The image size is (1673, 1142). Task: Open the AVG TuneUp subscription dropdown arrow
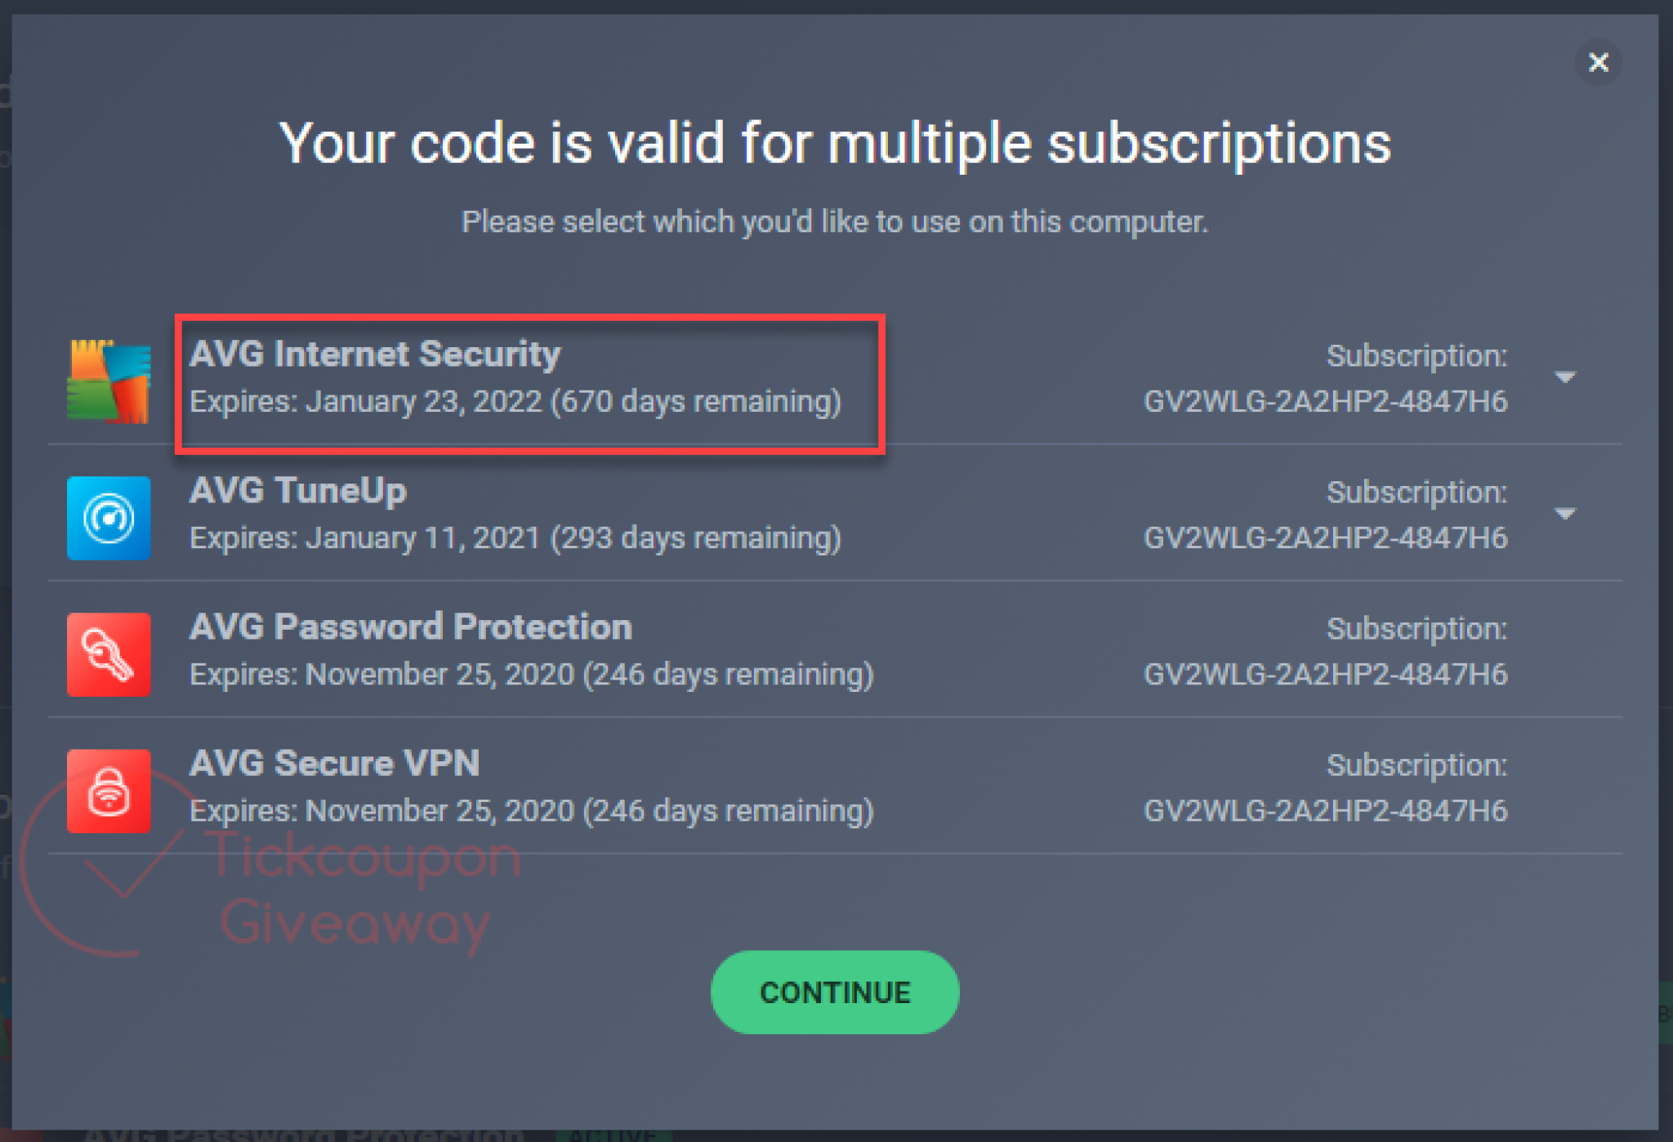(1564, 514)
